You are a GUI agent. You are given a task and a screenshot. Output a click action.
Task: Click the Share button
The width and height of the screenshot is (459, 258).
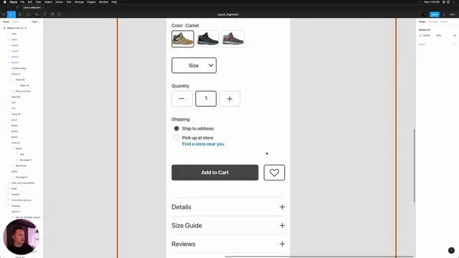coord(435,14)
